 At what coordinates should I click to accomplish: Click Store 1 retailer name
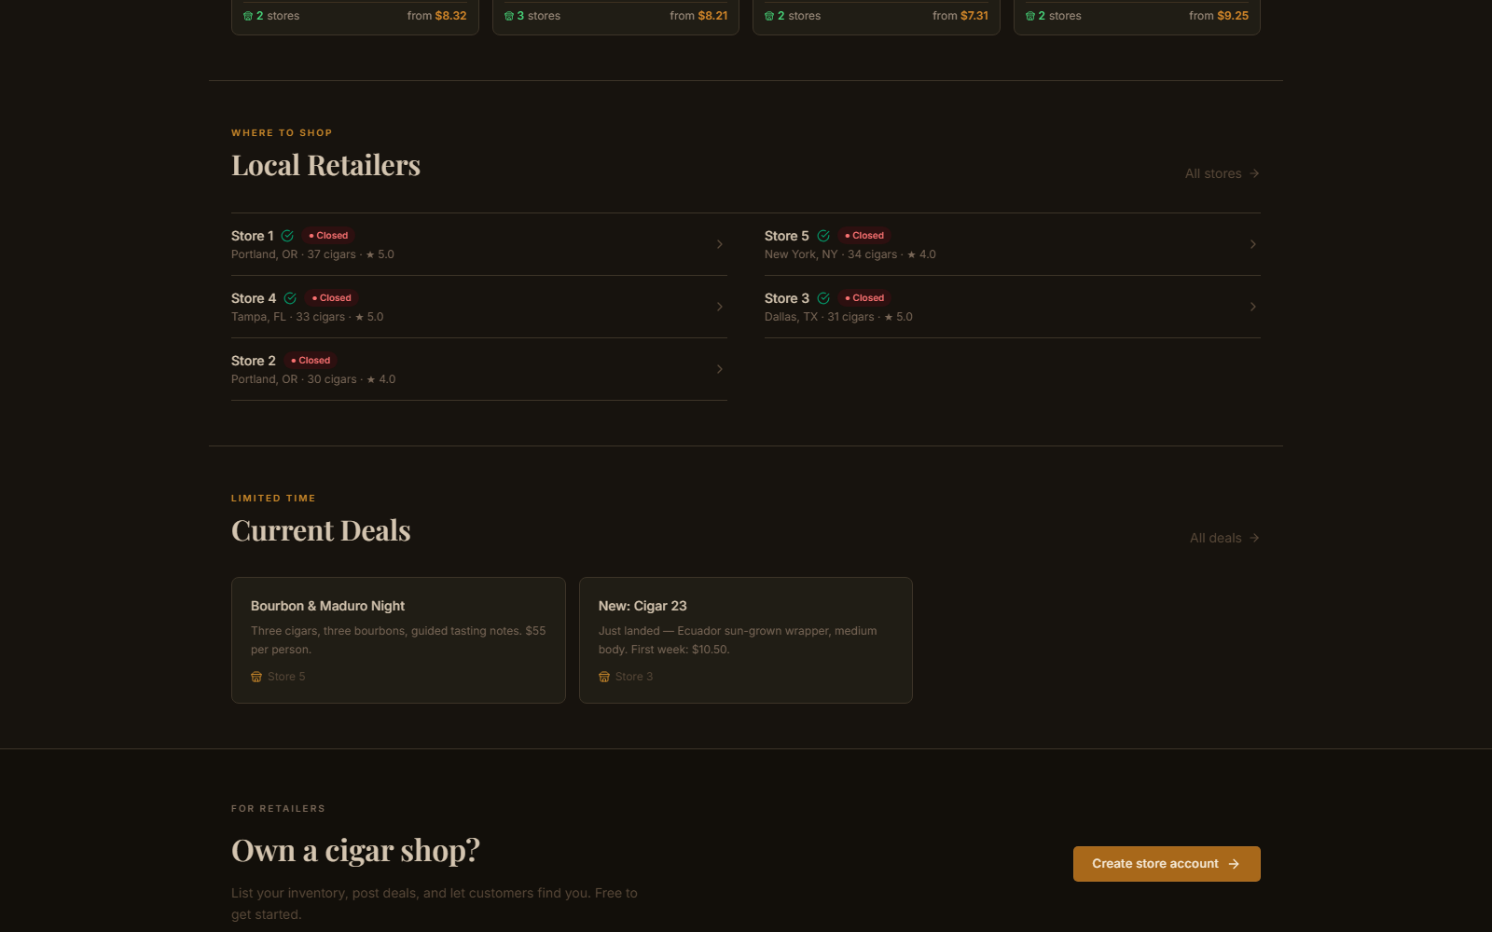[x=253, y=236]
